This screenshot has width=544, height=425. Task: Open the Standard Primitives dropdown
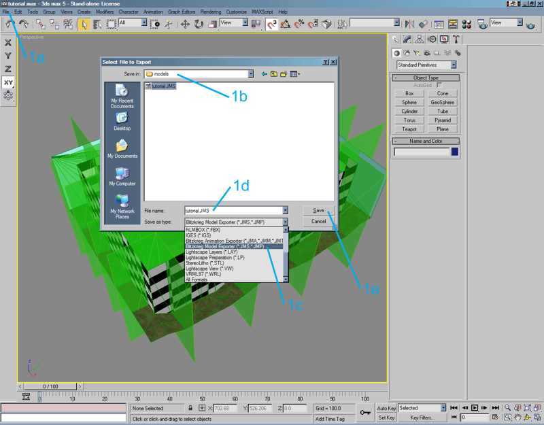point(426,65)
